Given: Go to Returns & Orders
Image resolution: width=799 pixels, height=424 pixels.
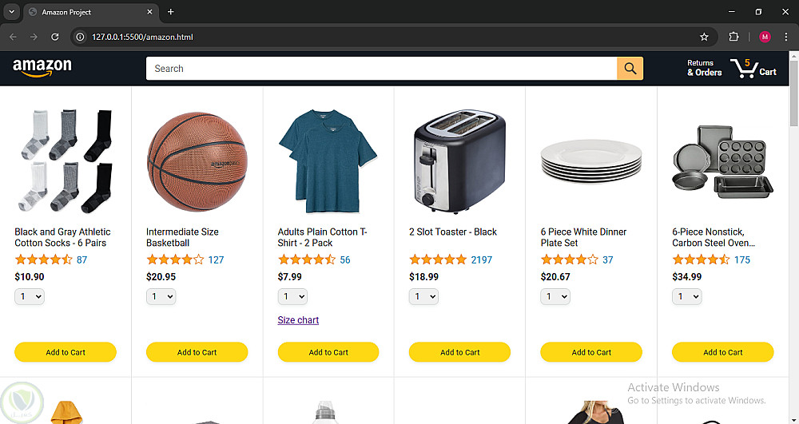Looking at the screenshot, I should pos(704,69).
